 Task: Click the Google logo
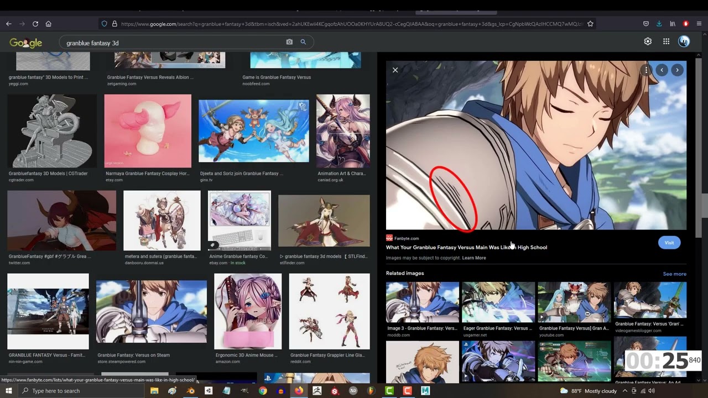[x=25, y=43]
